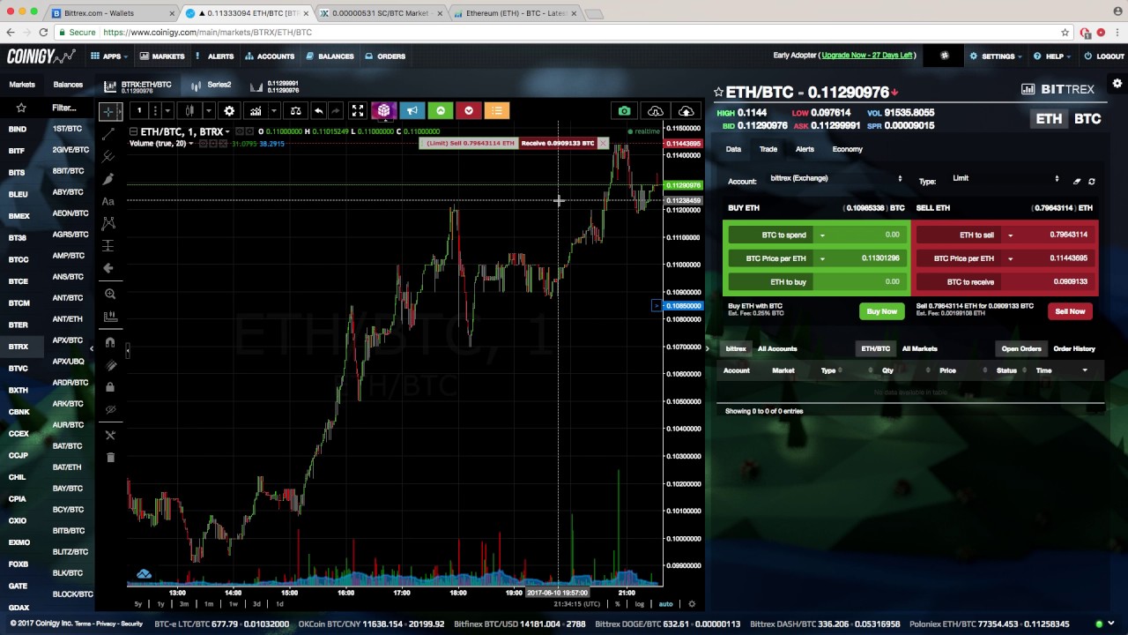Open the buy-side BTC Price per ETH dropdown

822,258
